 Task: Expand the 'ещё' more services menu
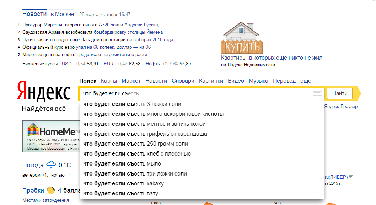[x=306, y=81]
